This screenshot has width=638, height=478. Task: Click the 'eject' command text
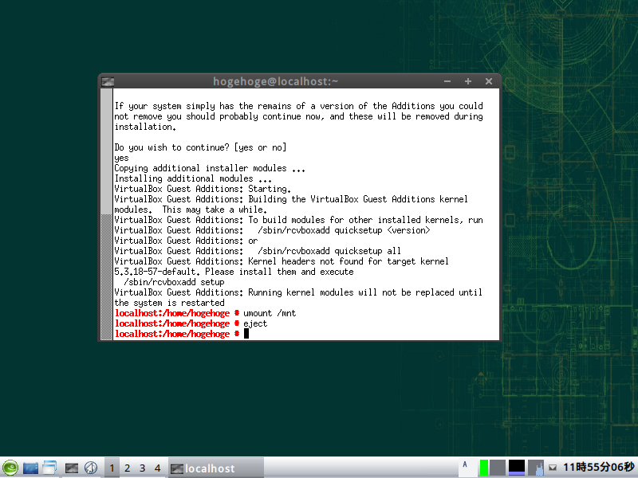coord(255,324)
